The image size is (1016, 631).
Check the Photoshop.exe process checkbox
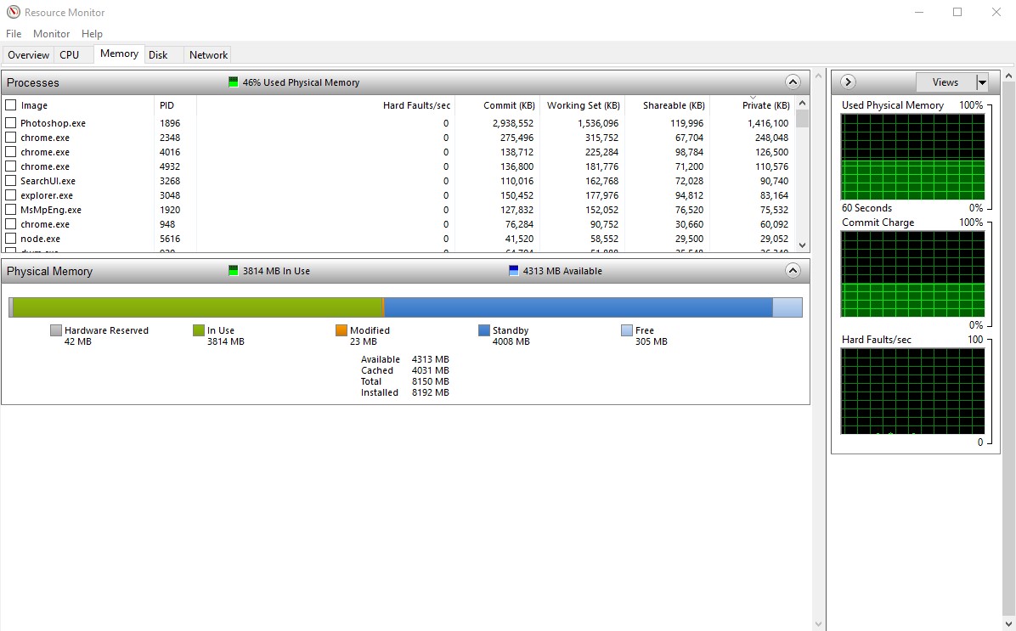click(11, 122)
